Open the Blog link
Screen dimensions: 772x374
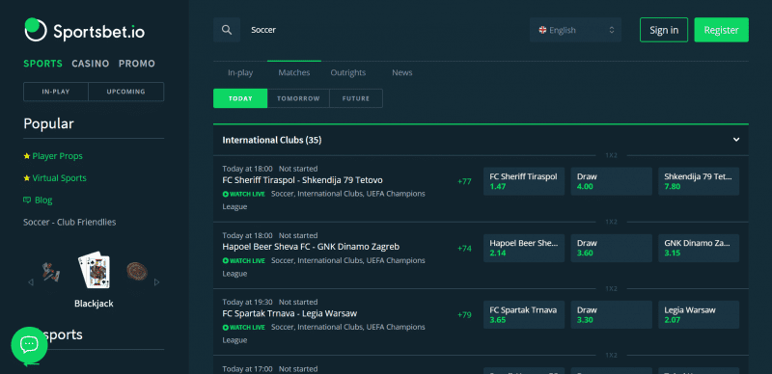(43, 200)
